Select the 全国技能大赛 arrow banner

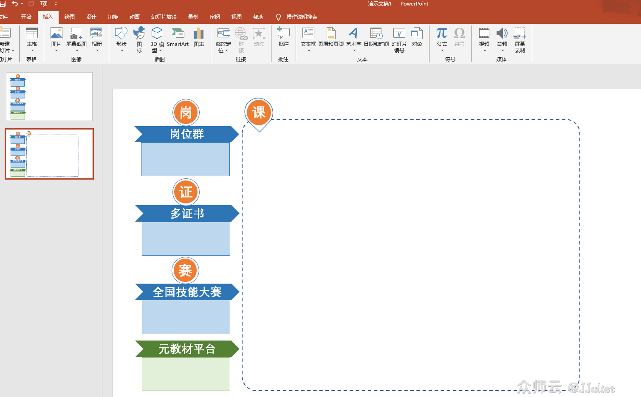[187, 292]
